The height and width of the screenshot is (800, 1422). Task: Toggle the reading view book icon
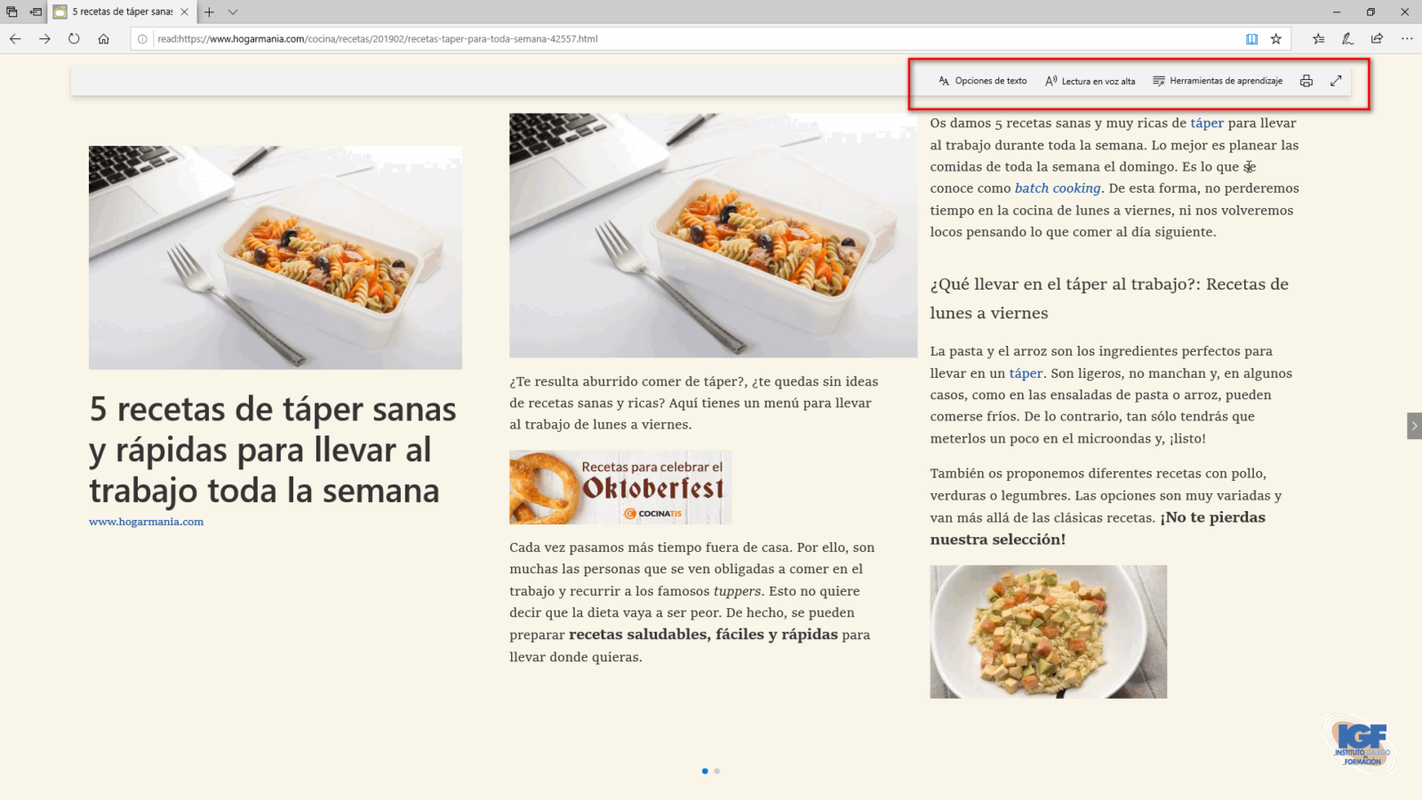click(x=1251, y=39)
